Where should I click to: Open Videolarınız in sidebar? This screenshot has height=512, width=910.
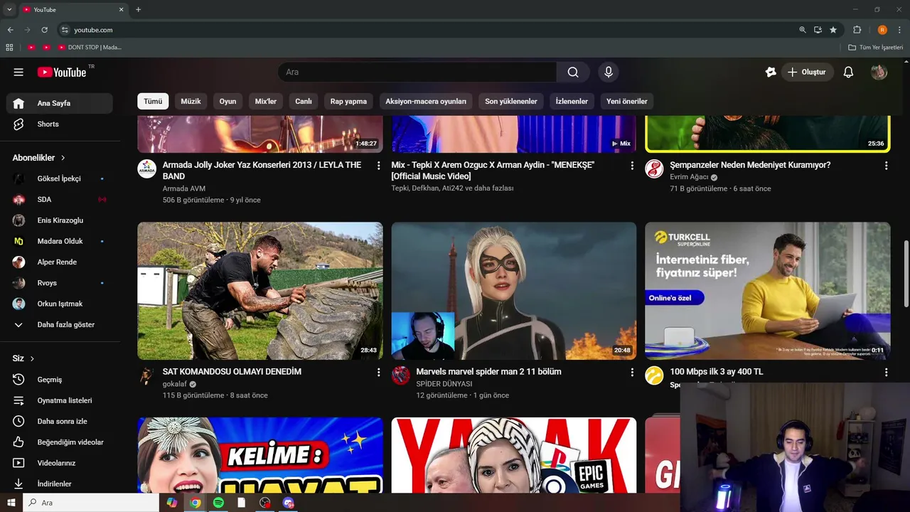[60, 463]
